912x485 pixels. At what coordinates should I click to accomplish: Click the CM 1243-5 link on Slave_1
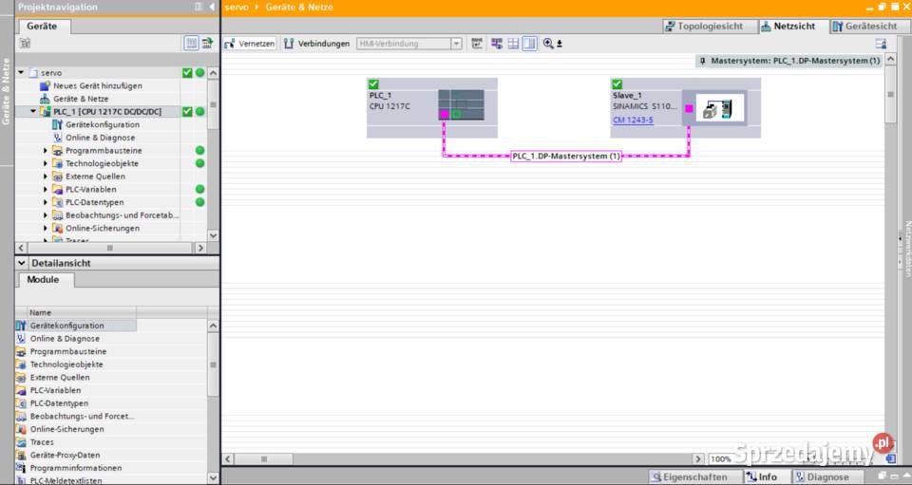click(x=633, y=120)
